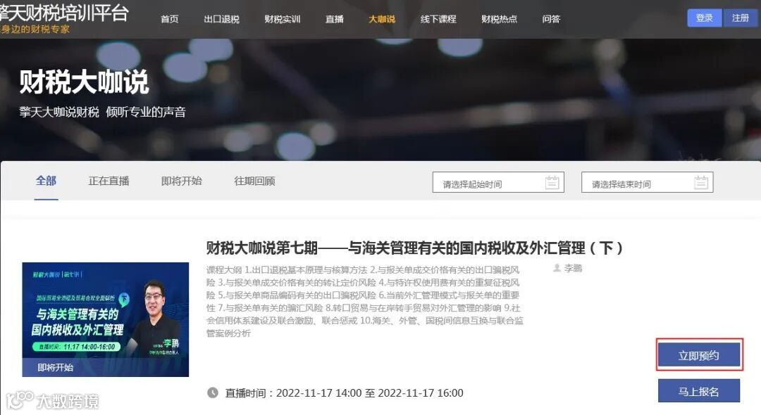Click the lecturer person icon near 李鹏
761x415 pixels.
(x=557, y=268)
